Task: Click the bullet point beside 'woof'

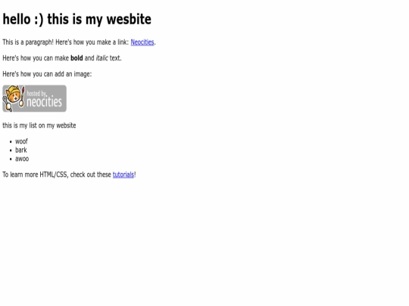Action: pyautogui.click(x=11, y=142)
